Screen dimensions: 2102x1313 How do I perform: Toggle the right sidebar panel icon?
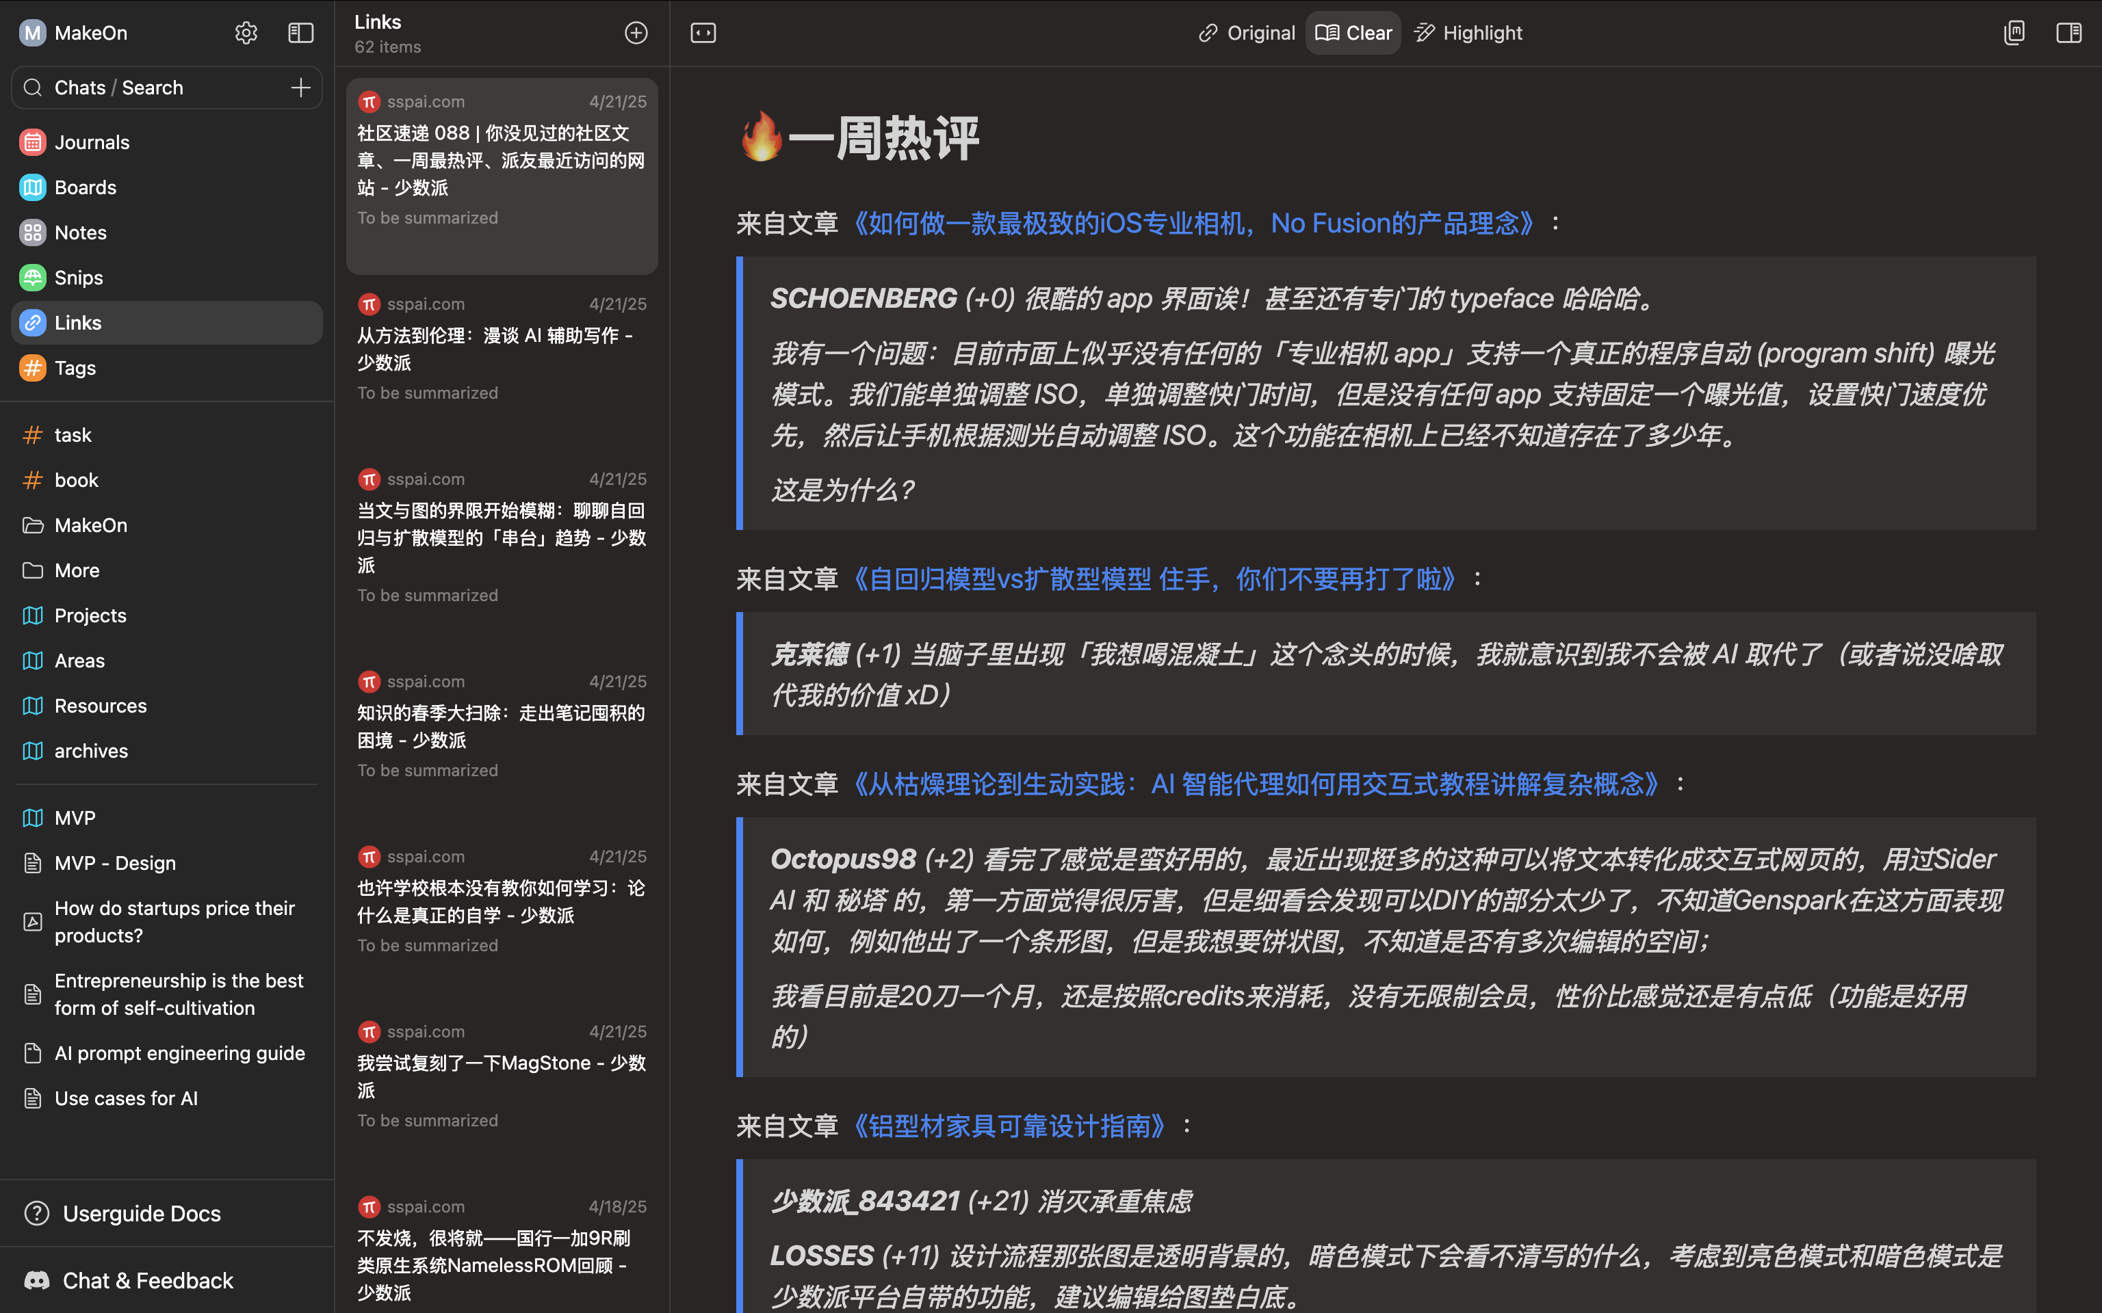(x=2068, y=33)
